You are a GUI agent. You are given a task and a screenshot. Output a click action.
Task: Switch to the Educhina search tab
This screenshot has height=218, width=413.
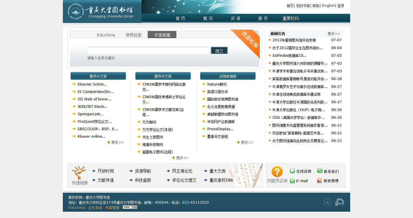point(106,35)
